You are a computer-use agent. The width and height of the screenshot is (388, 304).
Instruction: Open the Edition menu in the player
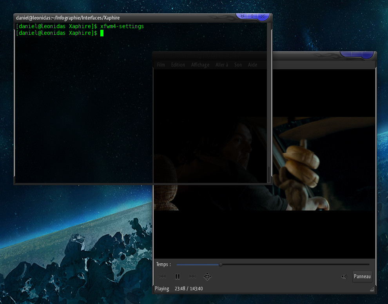(x=178, y=65)
